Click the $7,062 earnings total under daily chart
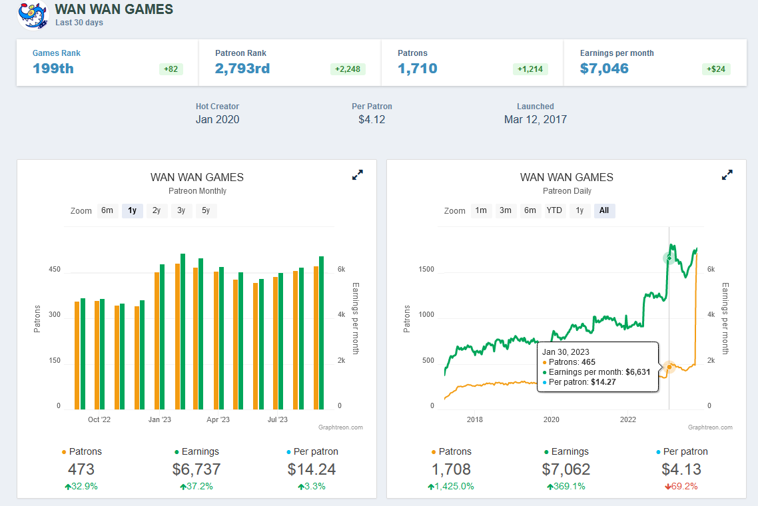This screenshot has width=758, height=506. 566,469
